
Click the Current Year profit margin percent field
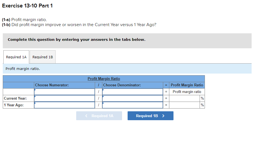(185, 98)
